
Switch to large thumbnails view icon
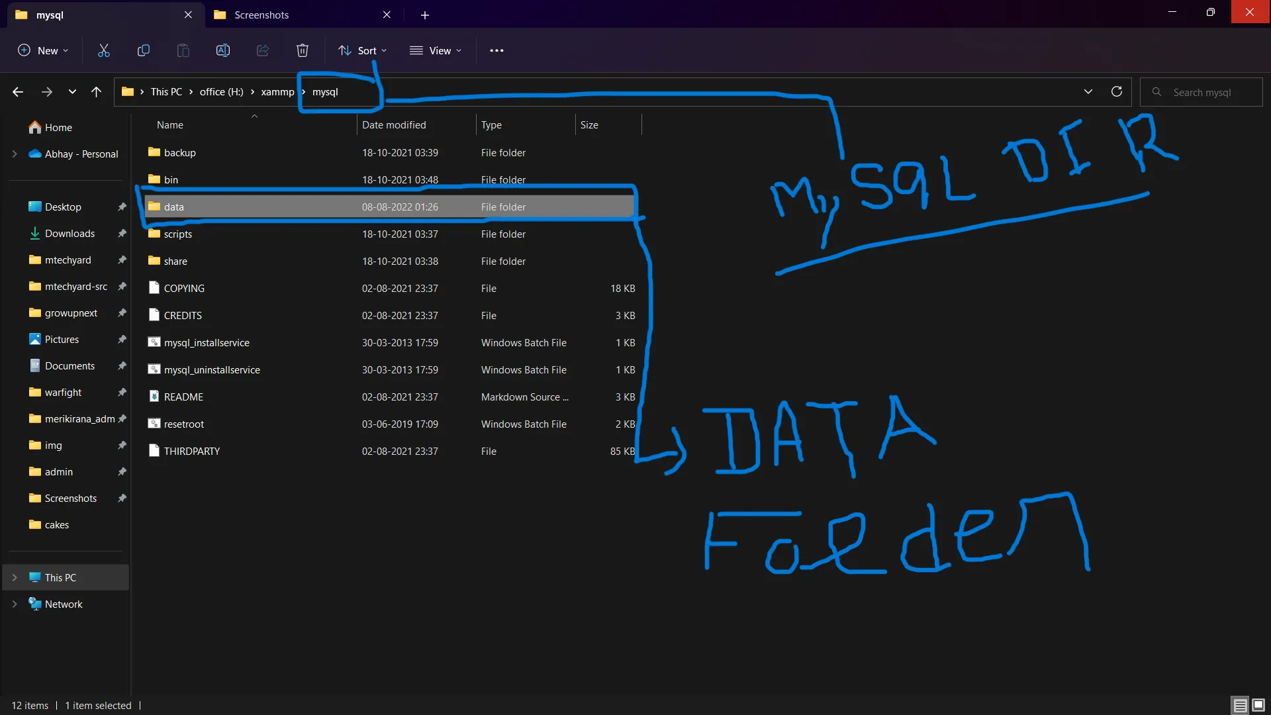(1258, 705)
